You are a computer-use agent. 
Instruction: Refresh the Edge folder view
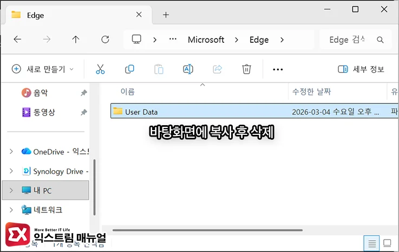click(x=105, y=39)
